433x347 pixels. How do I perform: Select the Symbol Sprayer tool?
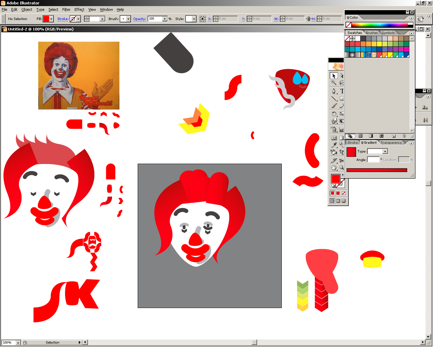(334, 130)
